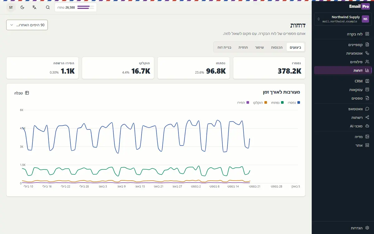Open the ST user avatar menu

[11, 7]
